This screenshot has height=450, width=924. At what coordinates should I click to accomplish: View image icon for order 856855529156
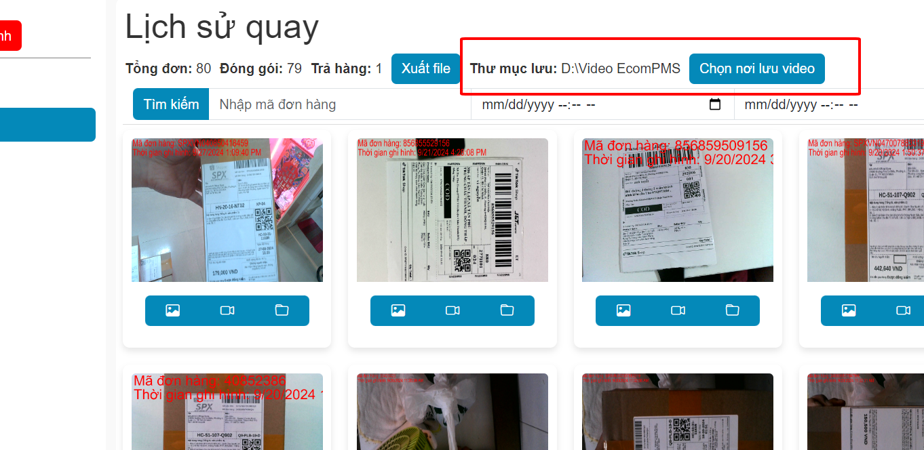398,310
